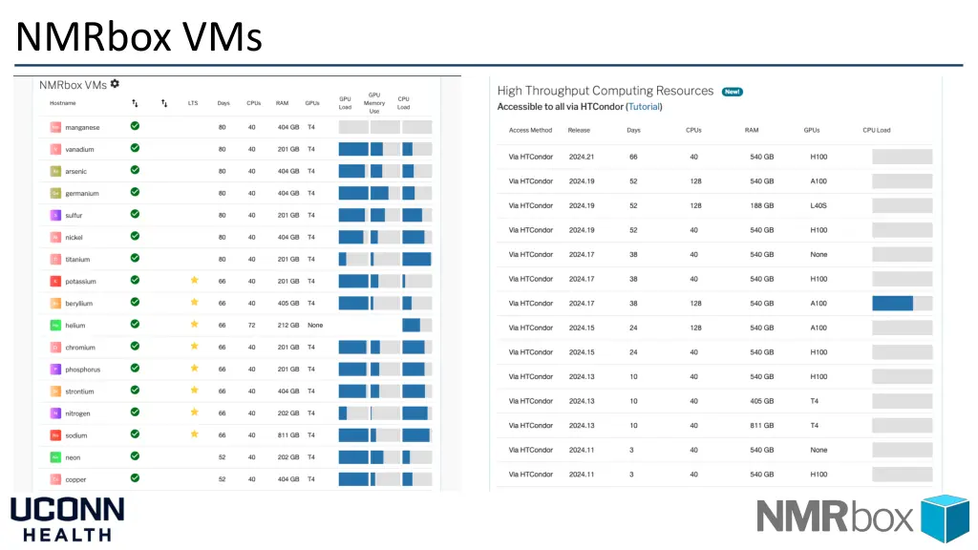
Task: Click the sulfur element icon
Action: point(55,215)
